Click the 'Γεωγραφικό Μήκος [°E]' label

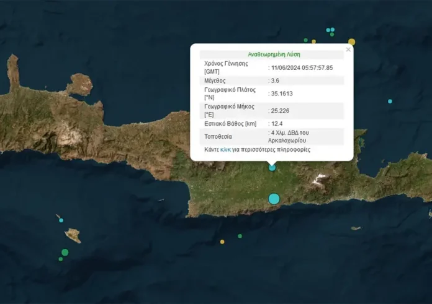click(229, 110)
